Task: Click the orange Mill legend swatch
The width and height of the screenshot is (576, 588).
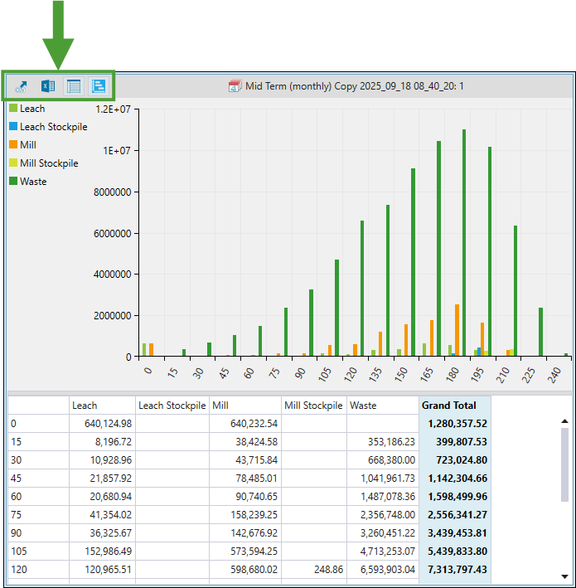Action: click(x=13, y=145)
